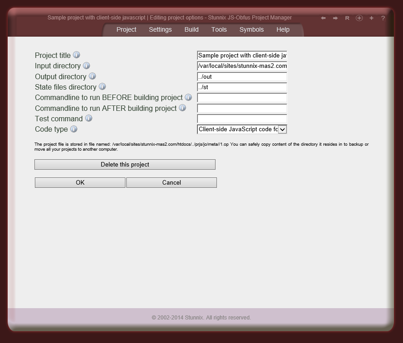Click the circled plus icon in the header
Viewport: 403px width, 343px height.
359,18
